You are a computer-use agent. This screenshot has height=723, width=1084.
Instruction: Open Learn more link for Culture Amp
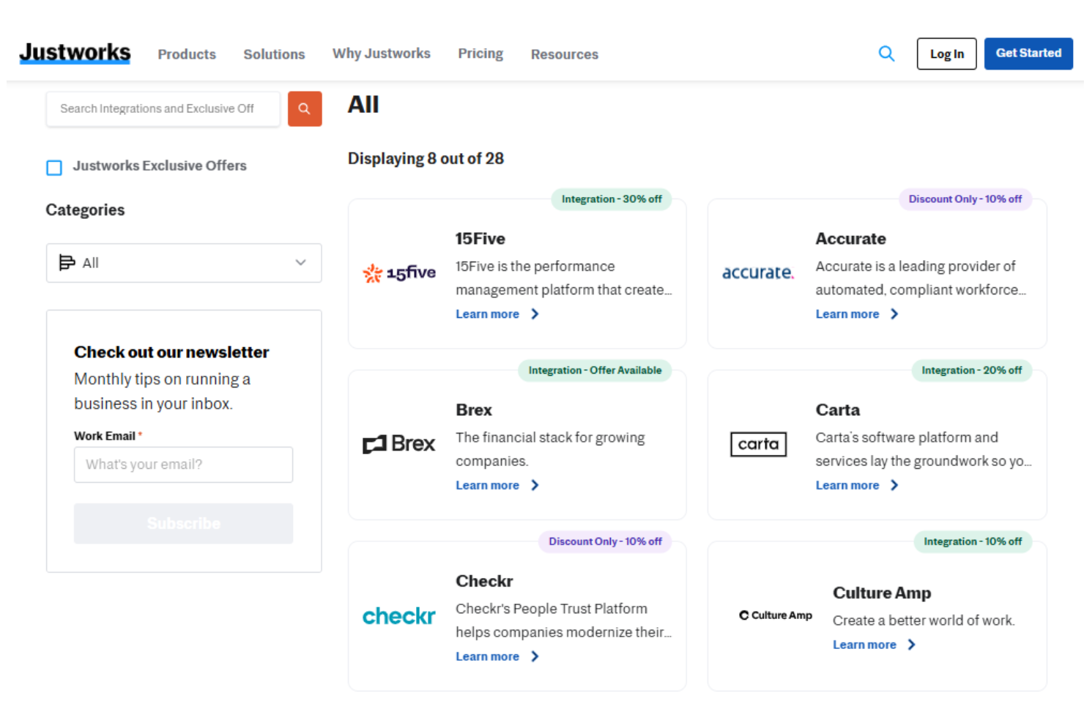[x=864, y=645]
